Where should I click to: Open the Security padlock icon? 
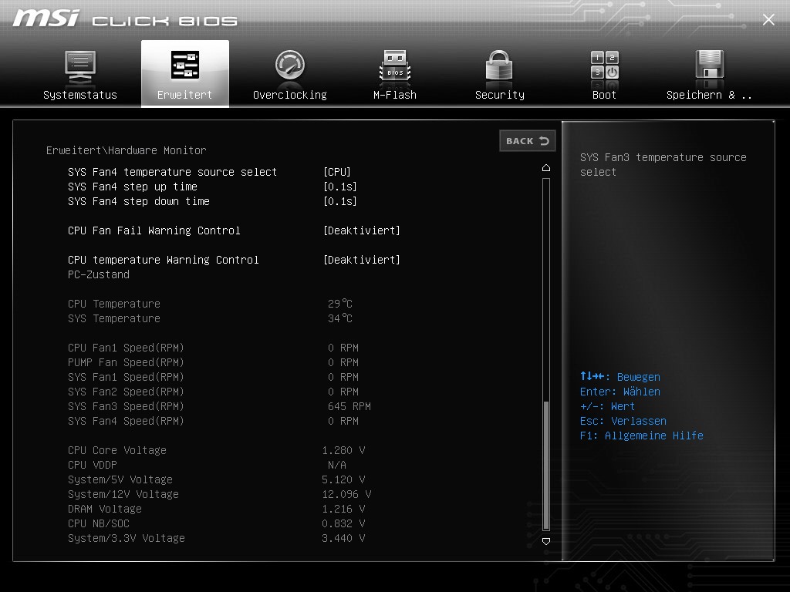click(x=499, y=66)
